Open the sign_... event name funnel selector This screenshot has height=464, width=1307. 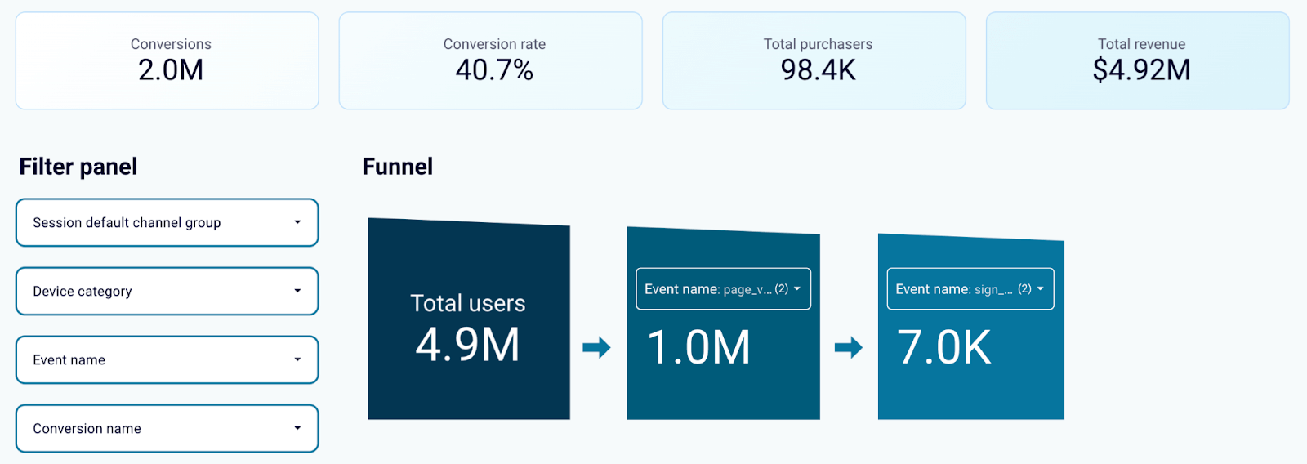pos(970,289)
